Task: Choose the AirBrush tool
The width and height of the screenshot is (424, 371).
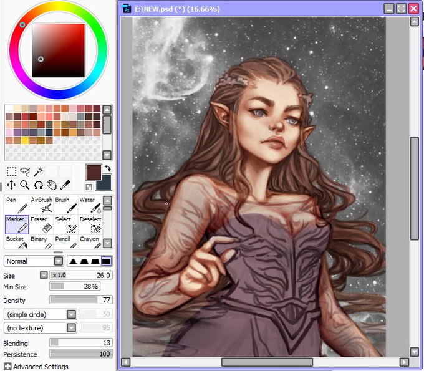Action: click(41, 205)
